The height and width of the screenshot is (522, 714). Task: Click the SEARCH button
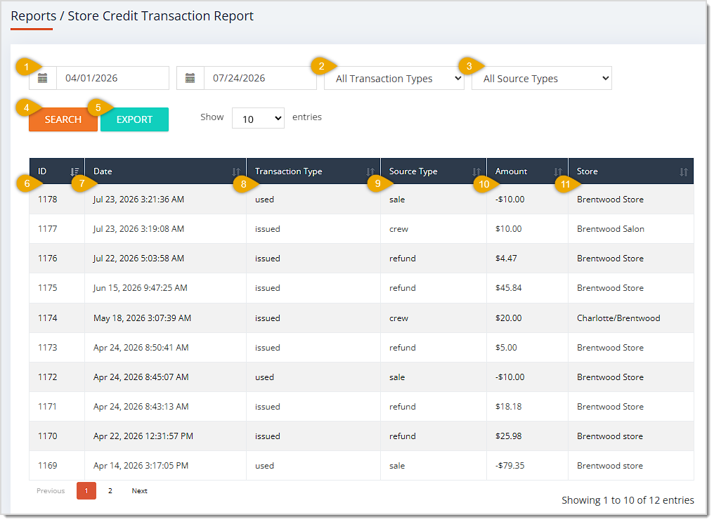(x=63, y=119)
